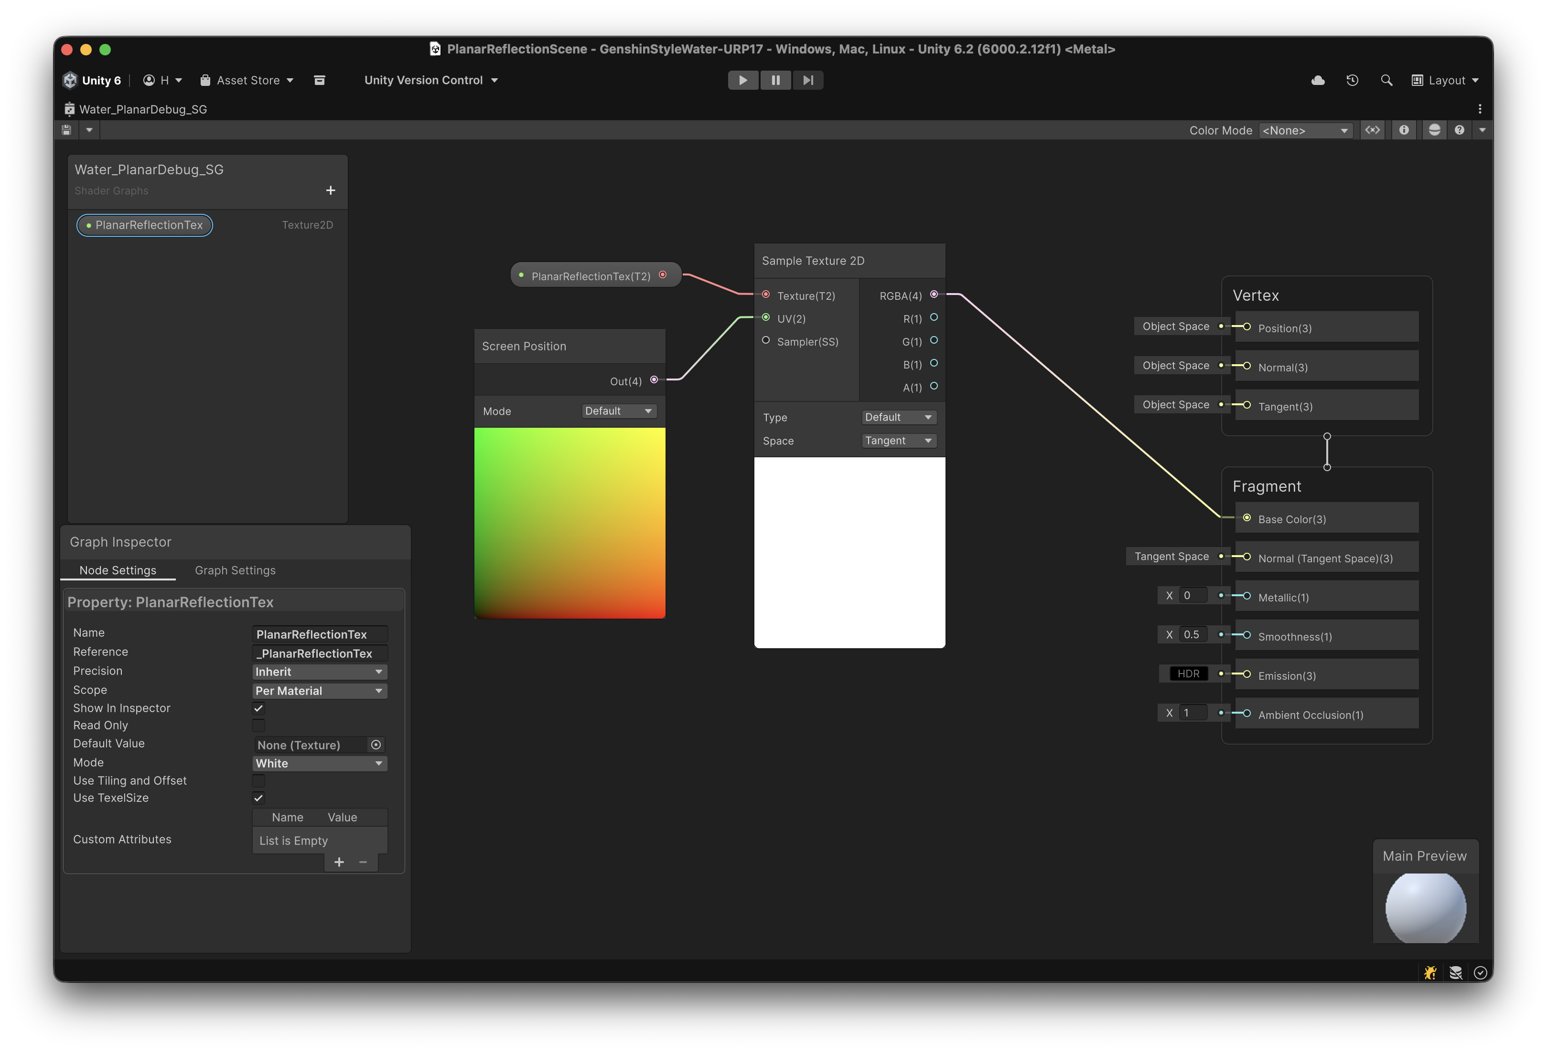
Task: Open the cloud services icon
Action: point(1317,81)
